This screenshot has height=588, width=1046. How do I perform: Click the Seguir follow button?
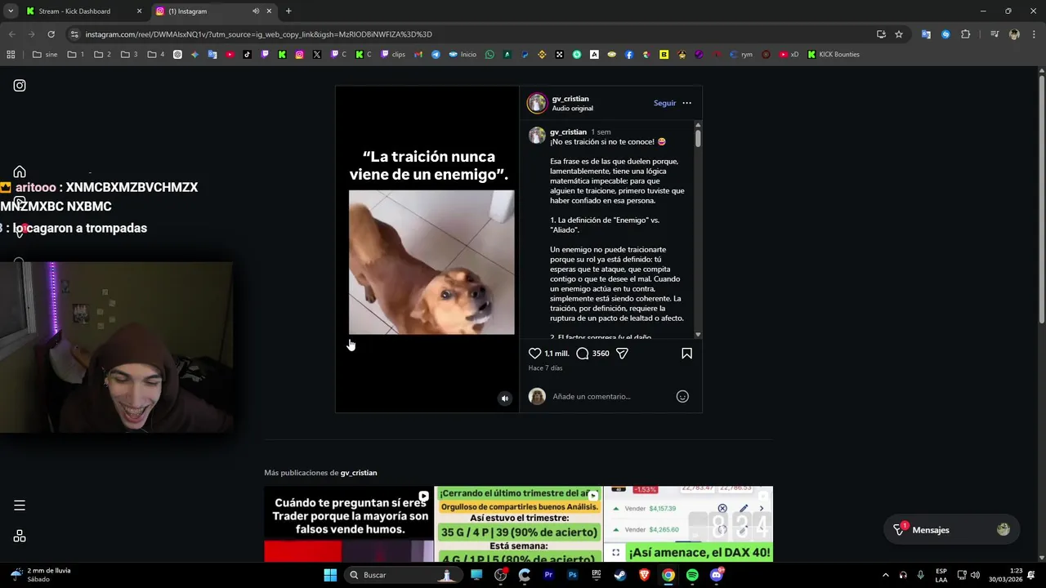(664, 103)
